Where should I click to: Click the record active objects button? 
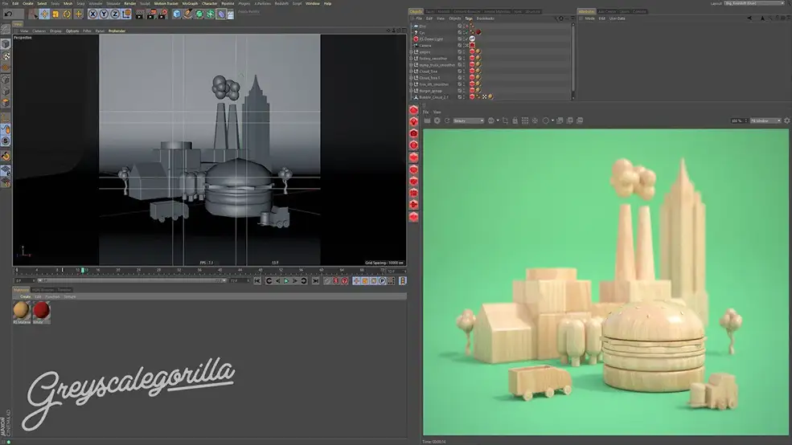tap(327, 281)
